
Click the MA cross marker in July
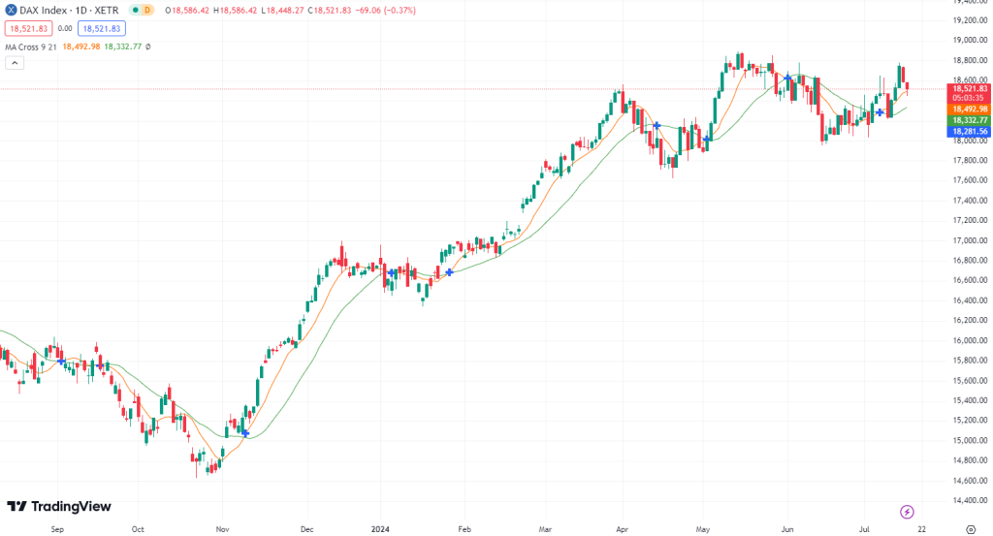(880, 112)
